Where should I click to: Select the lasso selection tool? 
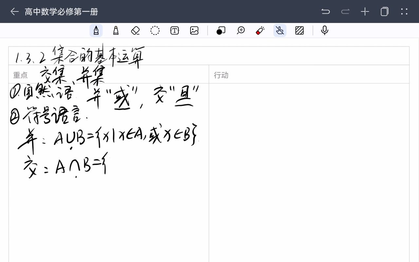pos(155,30)
